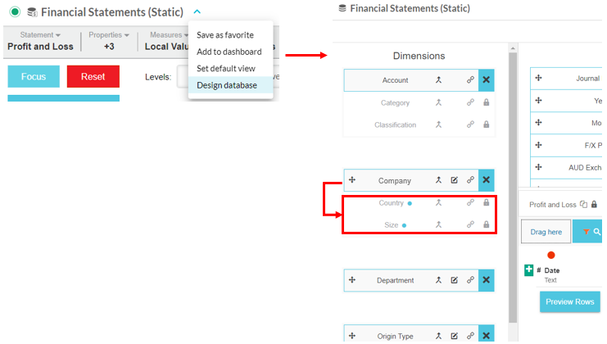Open the Properties dropdown
This screenshot has width=607, height=344.
[x=109, y=35]
